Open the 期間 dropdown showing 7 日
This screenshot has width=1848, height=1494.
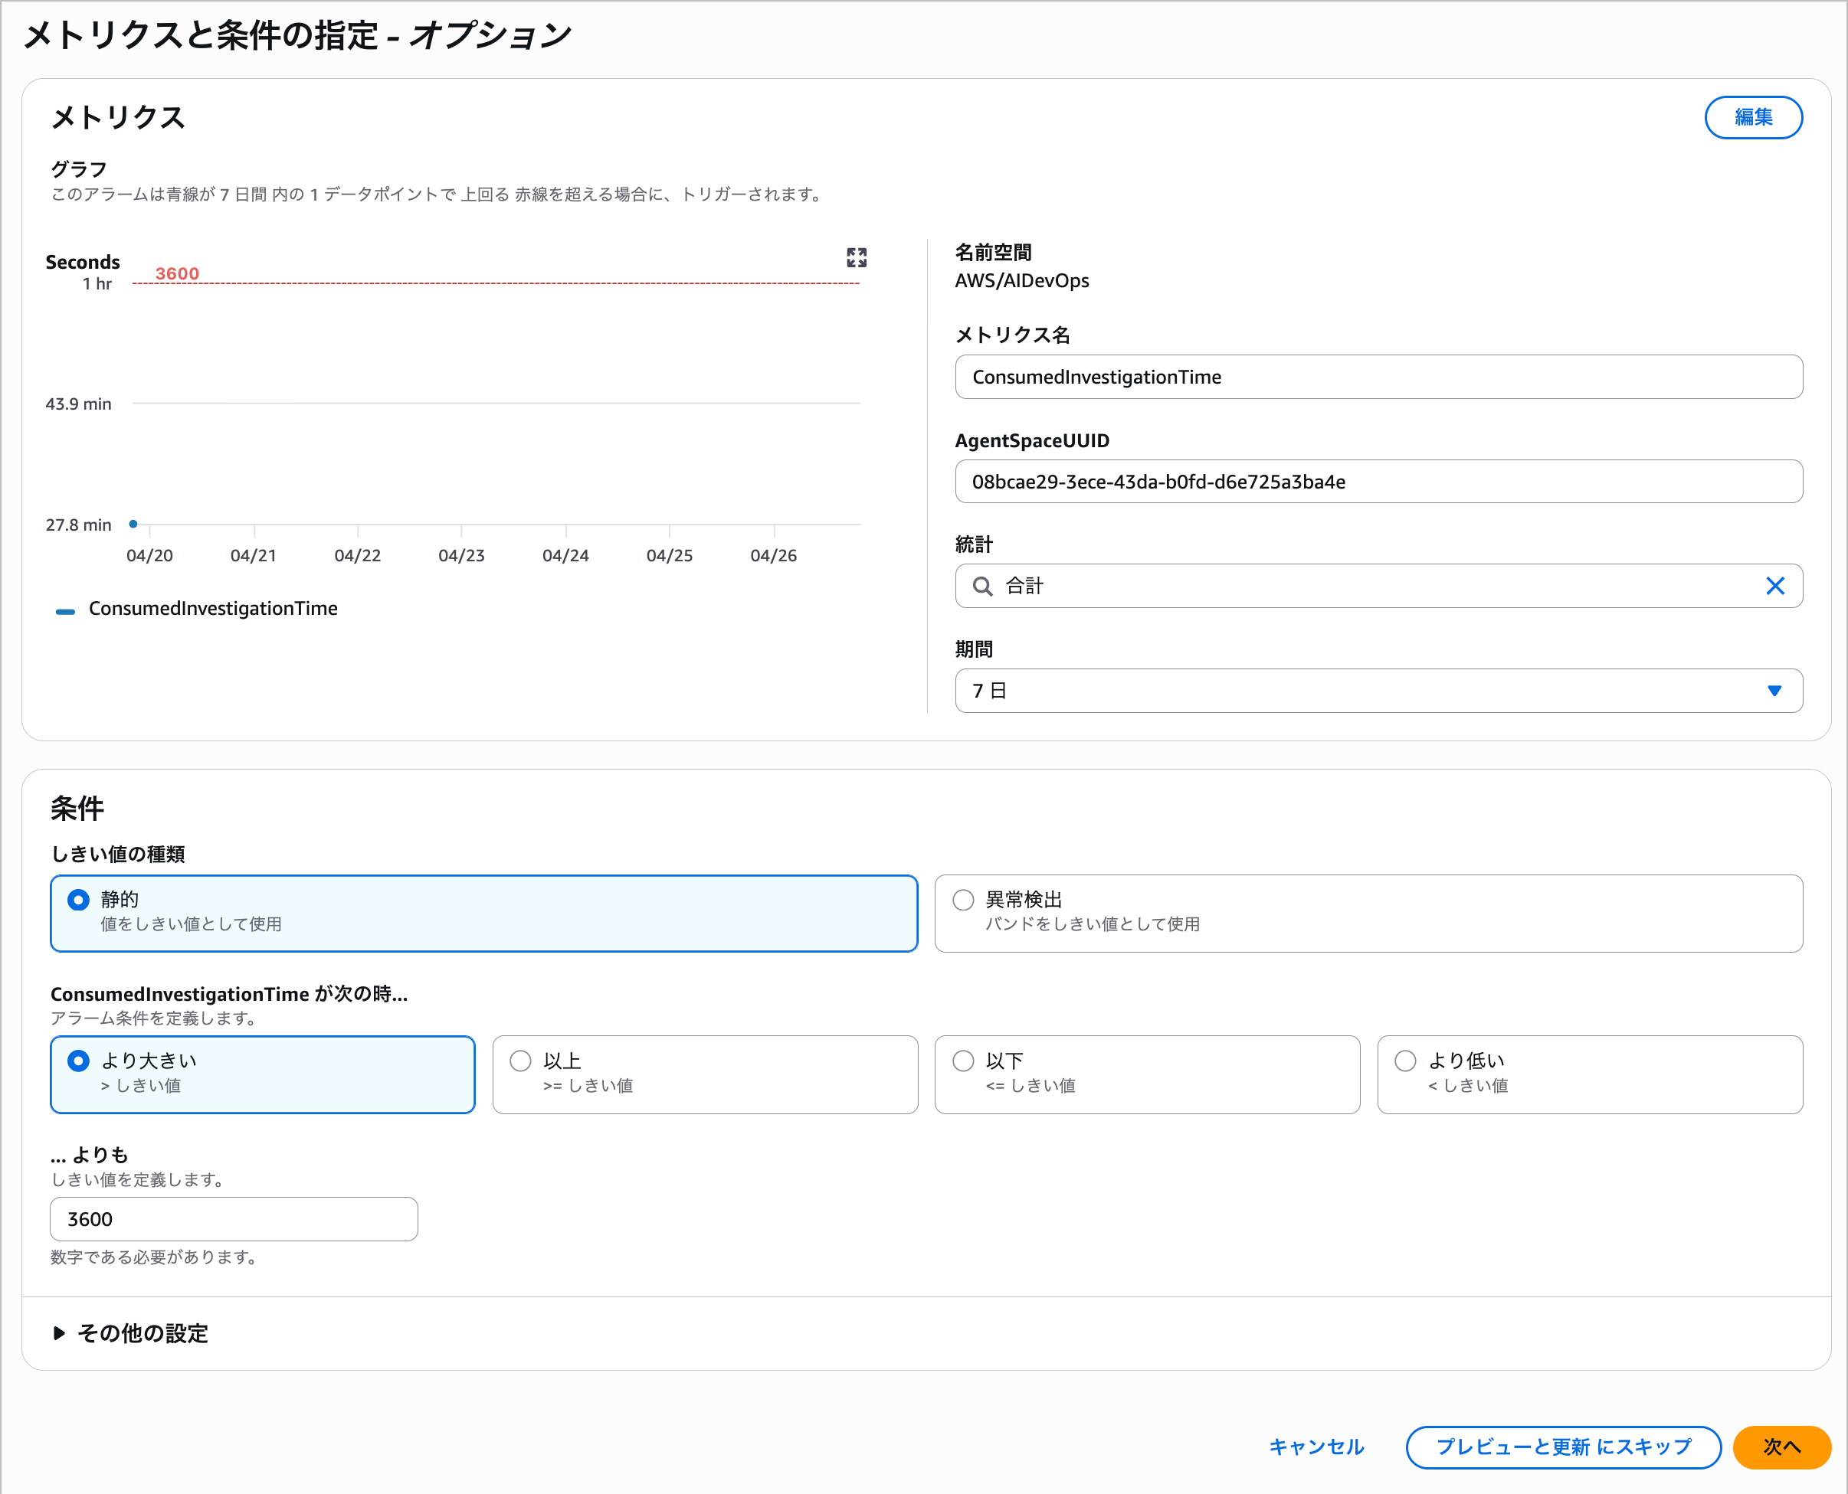(x=1378, y=691)
